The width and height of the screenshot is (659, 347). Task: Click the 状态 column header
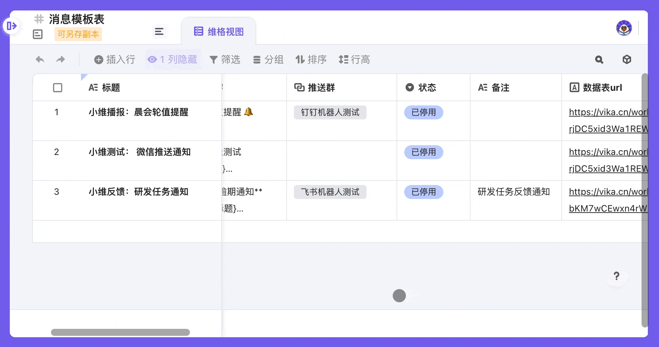434,88
